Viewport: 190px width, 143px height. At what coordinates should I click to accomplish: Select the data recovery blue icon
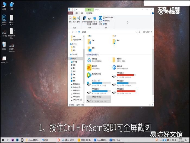point(114,67)
